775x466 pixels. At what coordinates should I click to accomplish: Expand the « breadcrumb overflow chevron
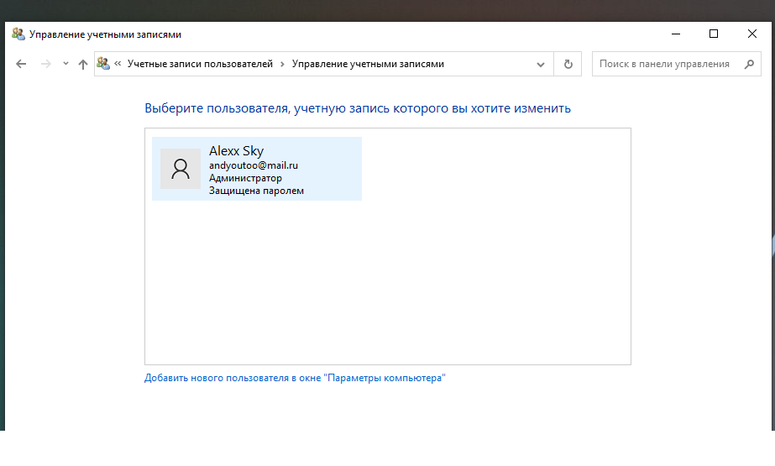point(118,64)
